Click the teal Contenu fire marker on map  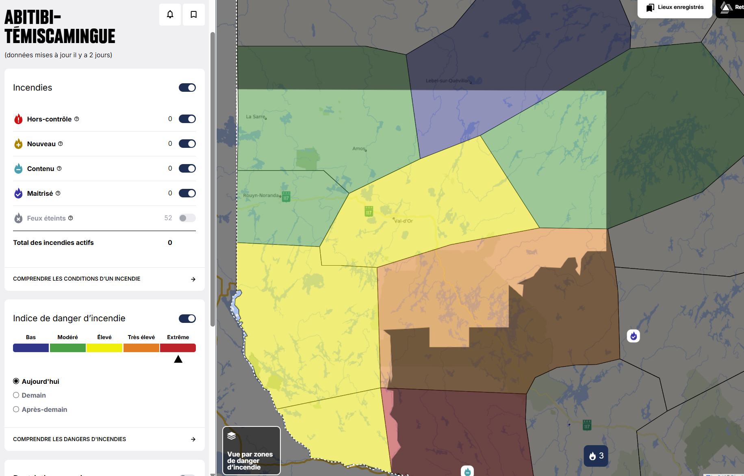[x=467, y=471]
